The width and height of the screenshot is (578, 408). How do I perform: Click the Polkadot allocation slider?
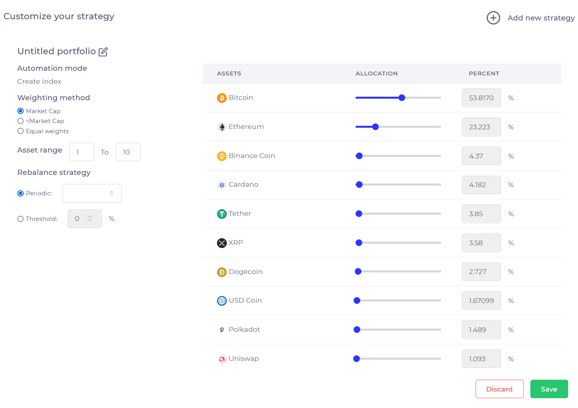tap(397, 330)
